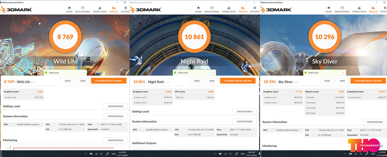Load a result in the Wild Life window
This screenshot has width=387, height=157.
click(x=68, y=81)
